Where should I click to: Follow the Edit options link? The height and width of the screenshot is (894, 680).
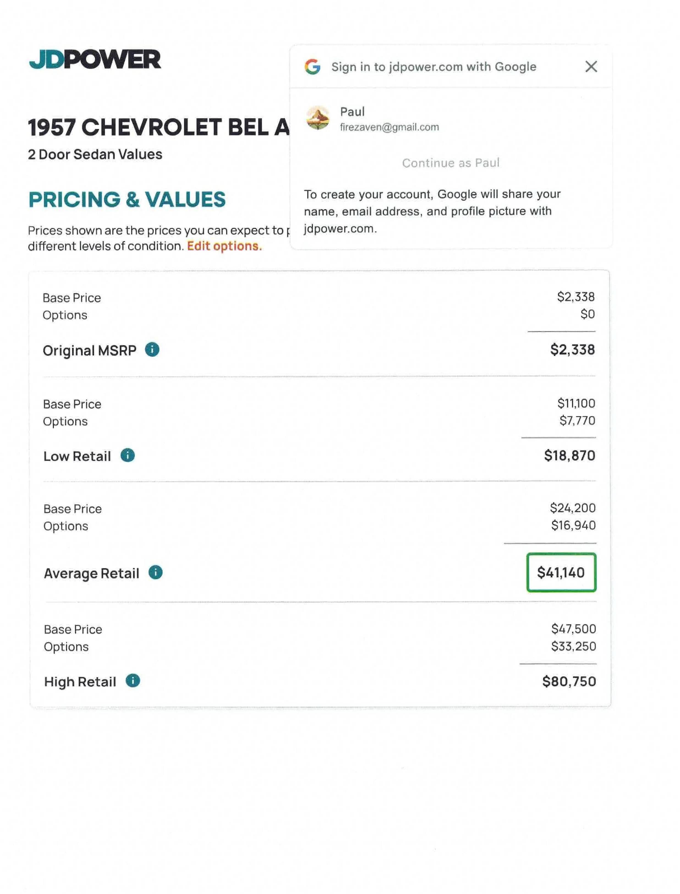pos(224,246)
